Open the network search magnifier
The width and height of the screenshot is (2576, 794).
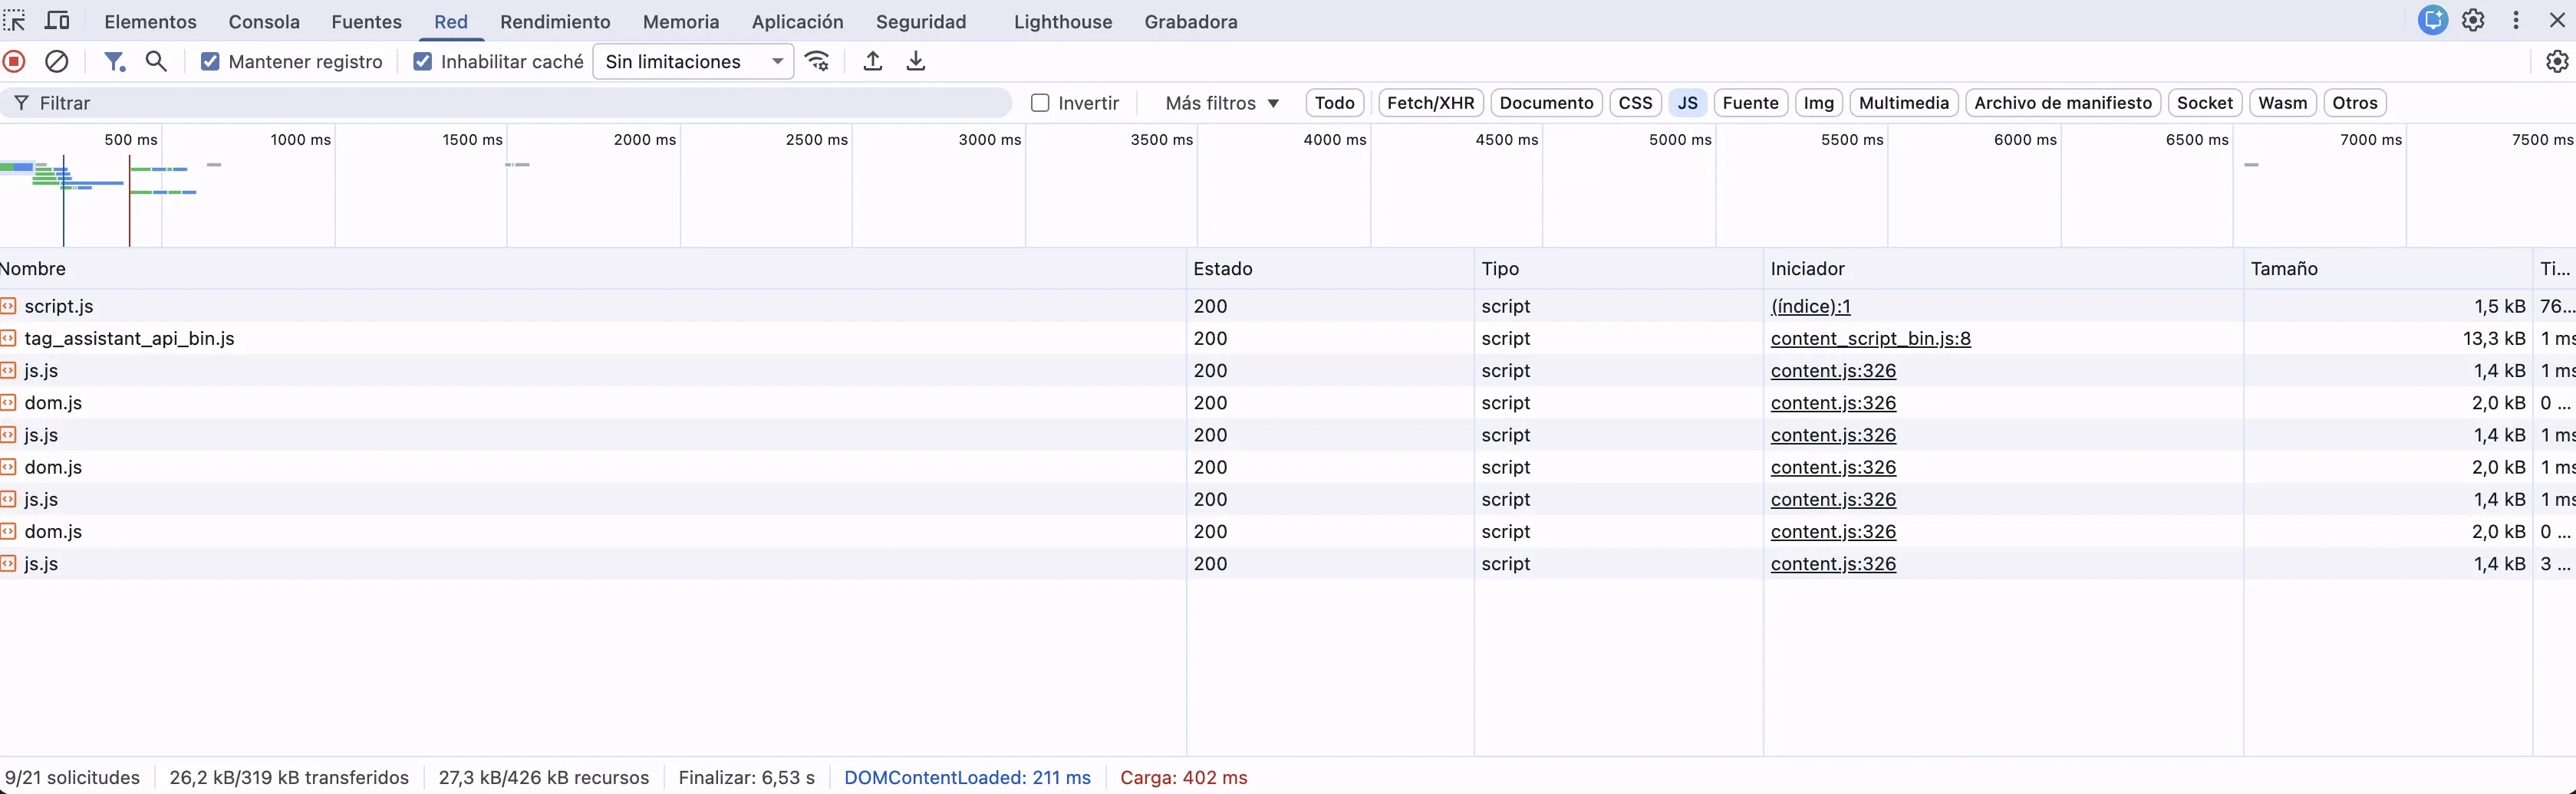tap(156, 62)
